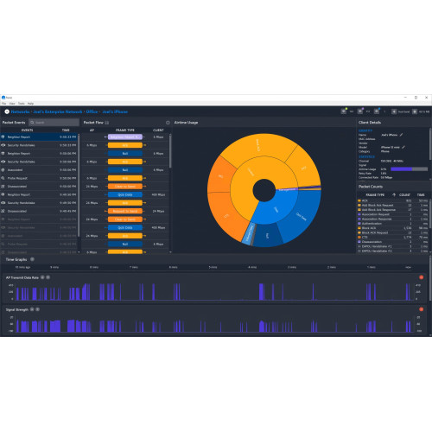This screenshot has width=432, height=432.
Task: Select the EAPOL Handshake #1 row
Action: pyautogui.click(x=393, y=246)
